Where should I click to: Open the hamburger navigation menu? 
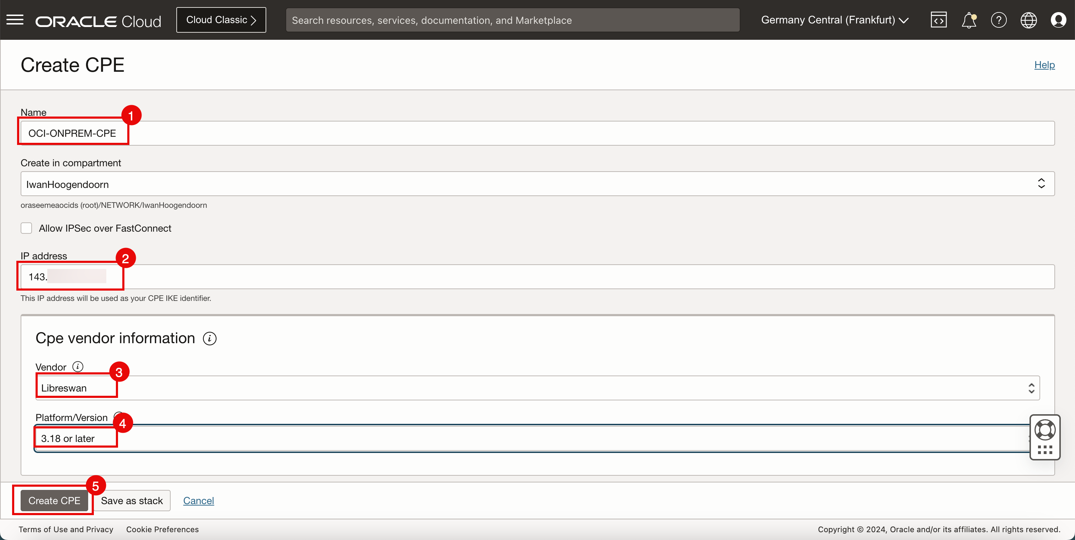(x=15, y=20)
